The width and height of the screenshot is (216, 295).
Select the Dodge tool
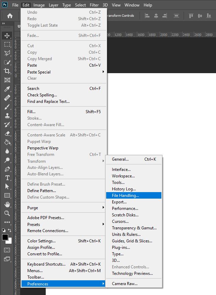pyautogui.click(x=7, y=160)
